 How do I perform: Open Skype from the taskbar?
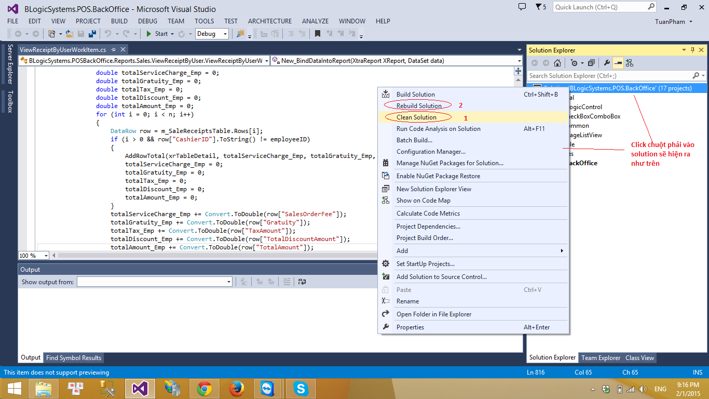301,388
